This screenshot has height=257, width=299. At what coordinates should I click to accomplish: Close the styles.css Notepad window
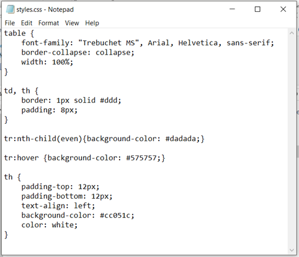pyautogui.click(x=283, y=9)
